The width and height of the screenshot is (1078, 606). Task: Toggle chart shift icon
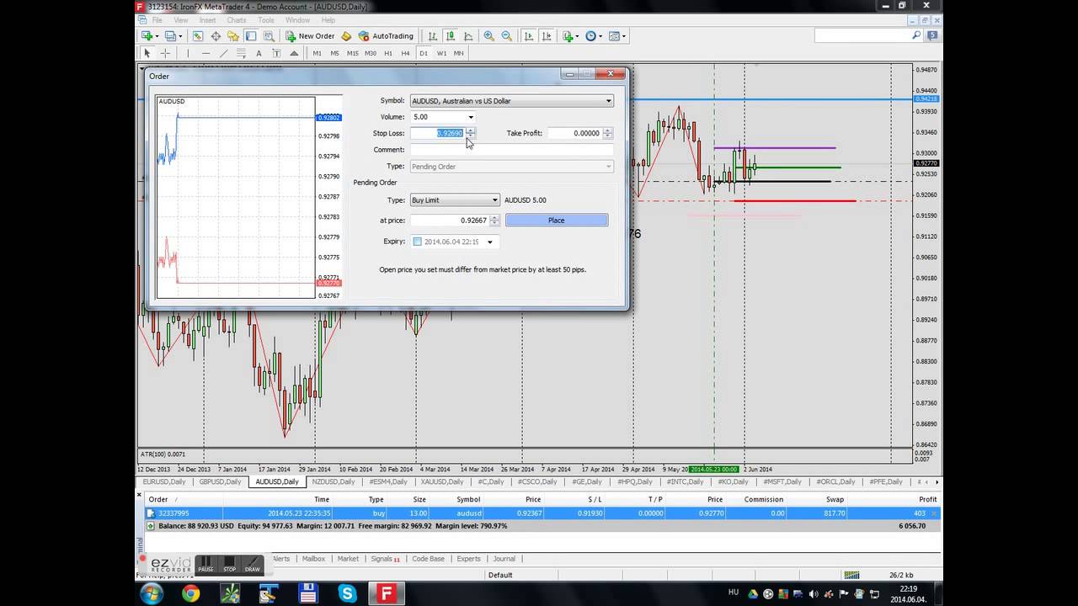point(547,36)
